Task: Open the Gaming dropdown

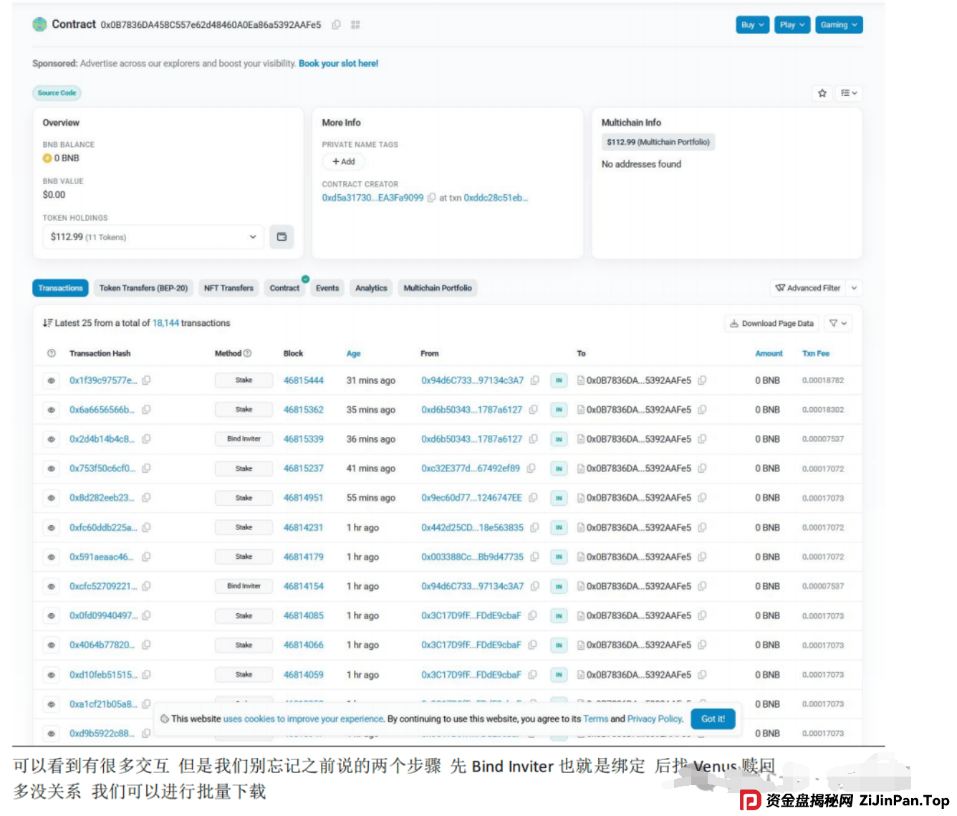Action: (x=838, y=24)
